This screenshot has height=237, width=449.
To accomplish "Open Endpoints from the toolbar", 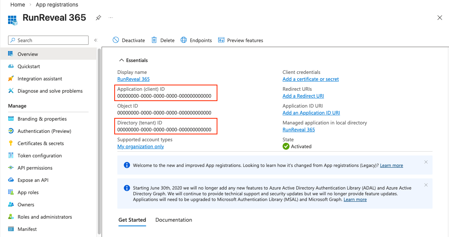I will point(196,40).
